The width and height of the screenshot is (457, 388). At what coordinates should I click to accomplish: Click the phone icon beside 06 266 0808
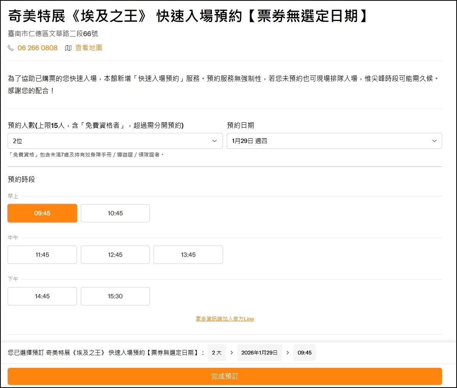pyautogui.click(x=11, y=48)
